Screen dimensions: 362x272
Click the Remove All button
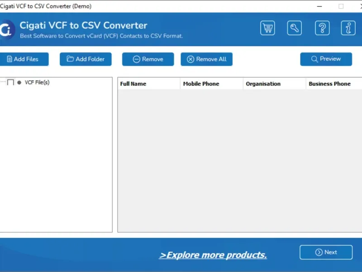tap(207, 59)
